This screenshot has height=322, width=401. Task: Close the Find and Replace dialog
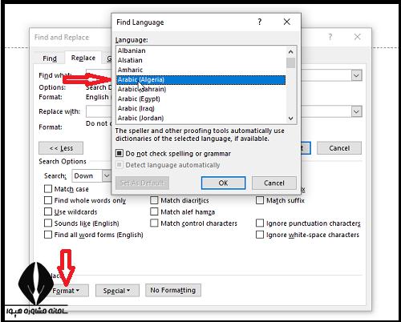358,37
